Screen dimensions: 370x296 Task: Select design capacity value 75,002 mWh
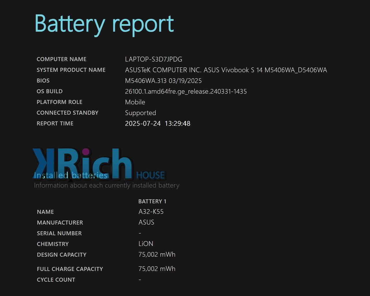click(x=157, y=254)
